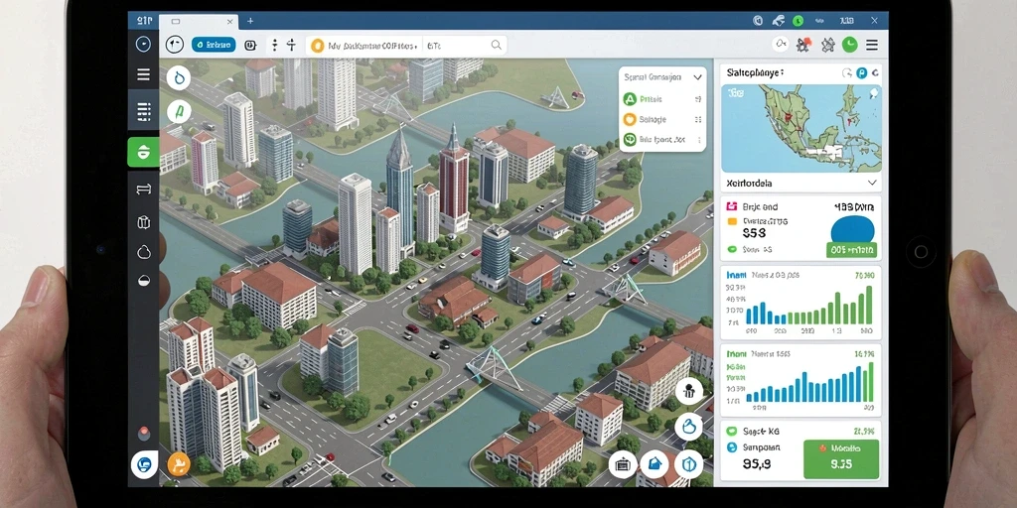Click the blue pill button in toolbar
The width and height of the screenshot is (1017, 508).
tap(214, 45)
